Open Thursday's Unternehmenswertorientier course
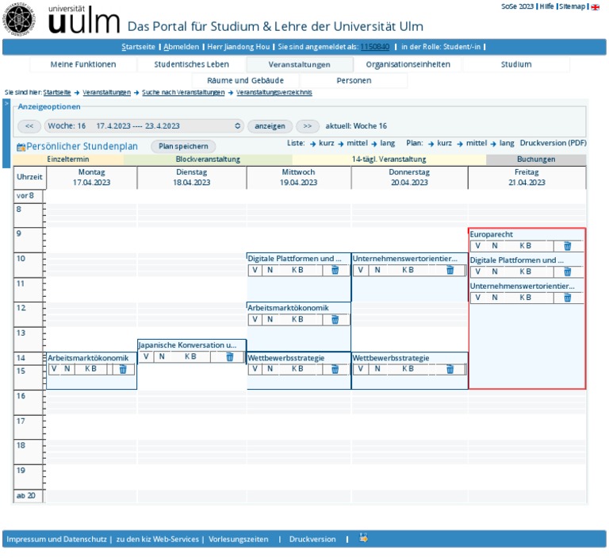Image resolution: width=609 pixels, height=558 pixels. click(x=404, y=259)
